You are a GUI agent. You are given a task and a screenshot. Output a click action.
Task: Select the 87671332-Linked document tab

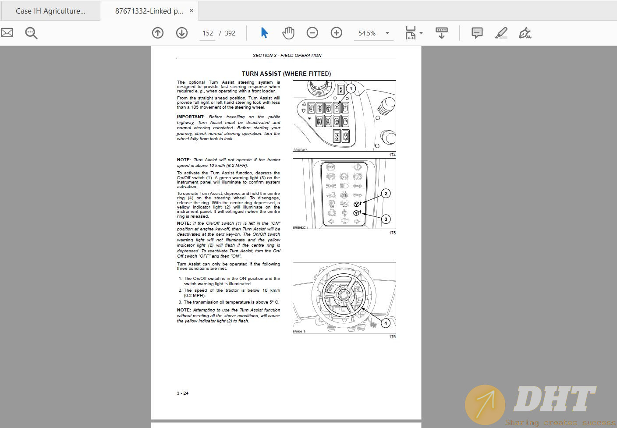coord(149,11)
